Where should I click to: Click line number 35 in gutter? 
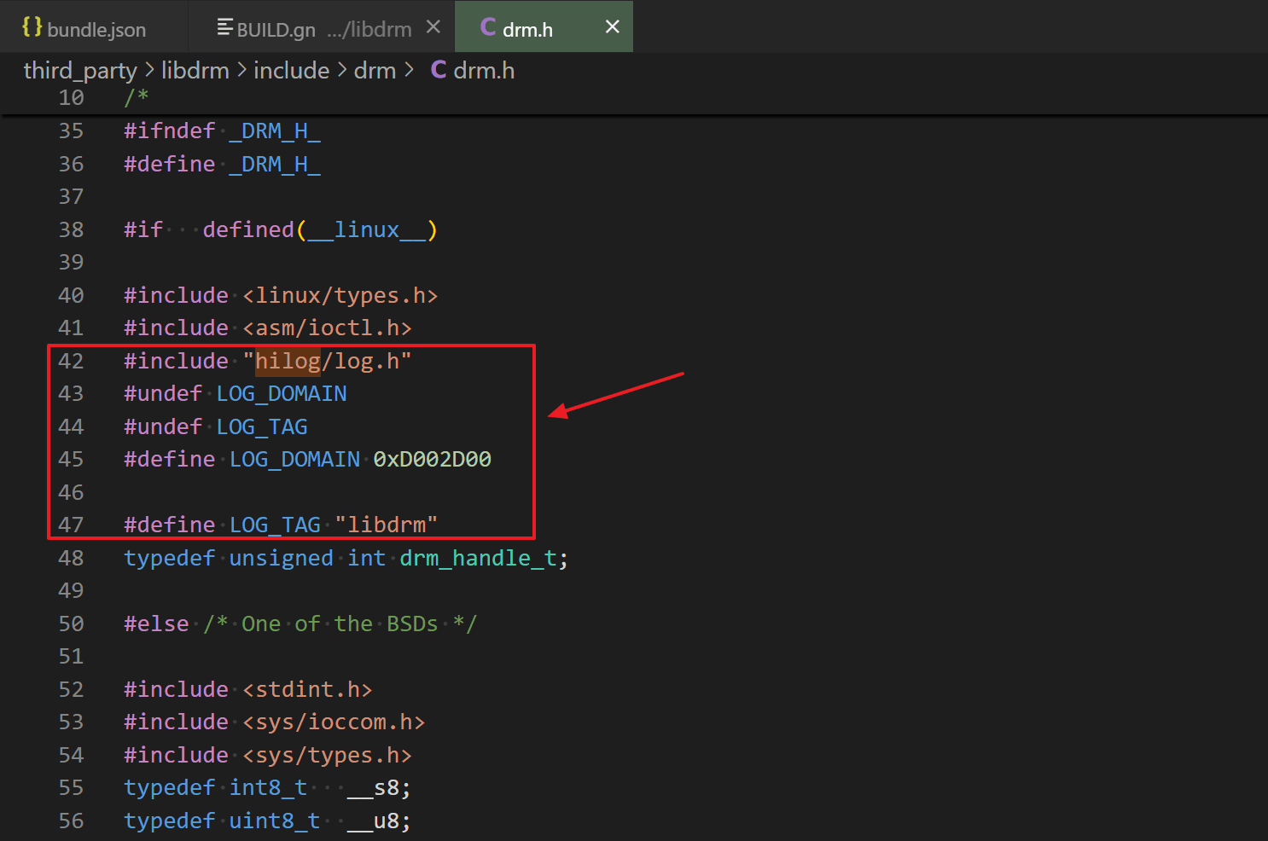(x=71, y=131)
